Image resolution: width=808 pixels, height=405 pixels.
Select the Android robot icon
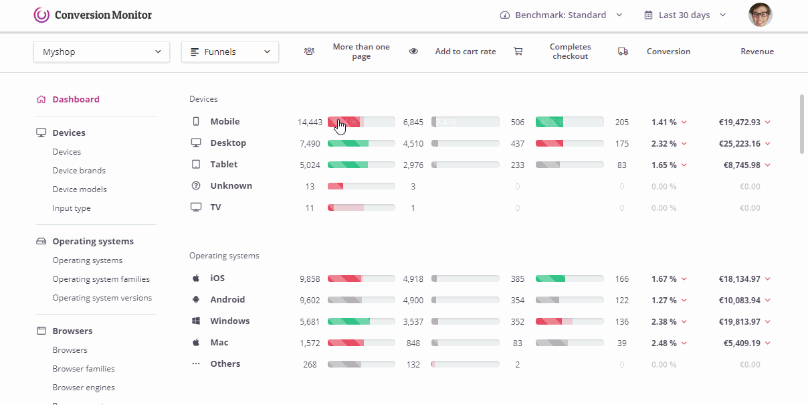tap(195, 299)
